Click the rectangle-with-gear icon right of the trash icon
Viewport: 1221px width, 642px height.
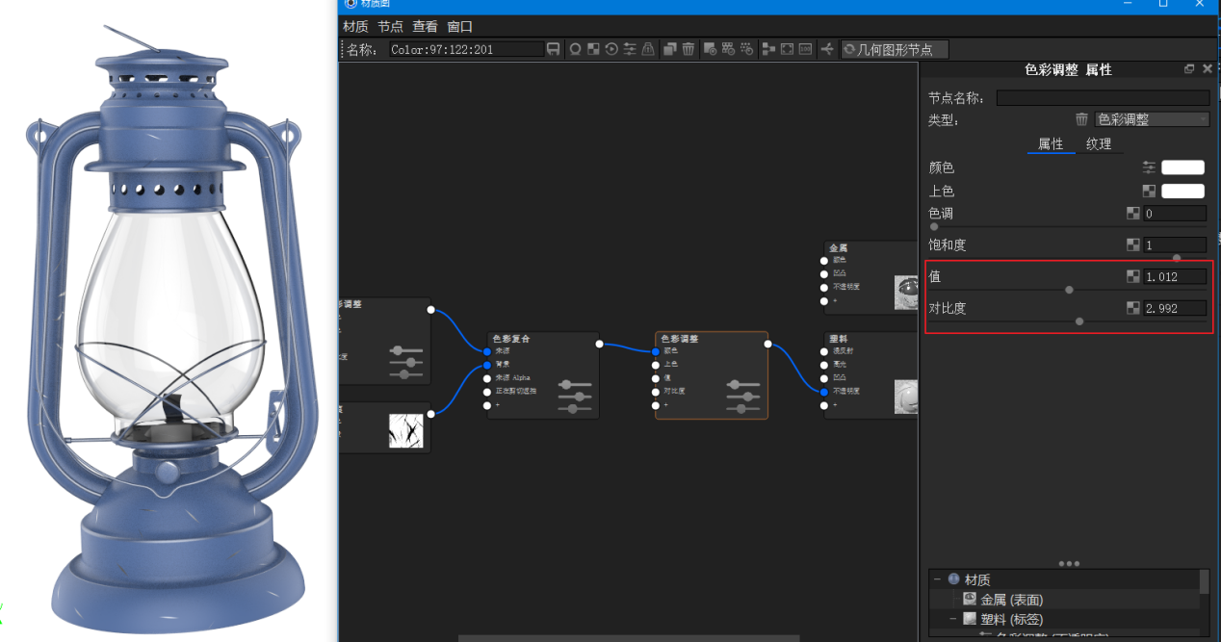(710, 49)
